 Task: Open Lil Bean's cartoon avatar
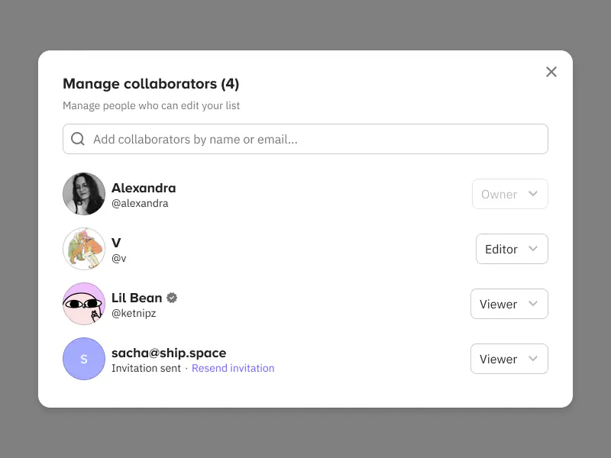84,304
